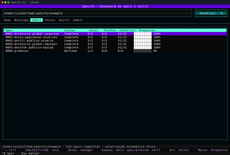Click 3/3 gates of 0003-perfil-publico-usuario

click(90, 41)
